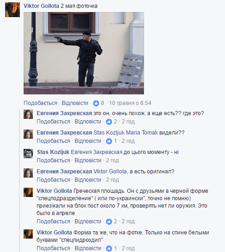Image resolution: width=225 pixels, height=252 pixels.
Task: Reply to Stas Kozljuk's 'до цього моменту' comment
Action: tap(88, 160)
